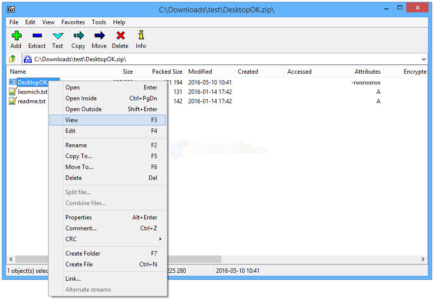Open Properties from context menu
The height and width of the screenshot is (299, 434).
pyautogui.click(x=108, y=217)
